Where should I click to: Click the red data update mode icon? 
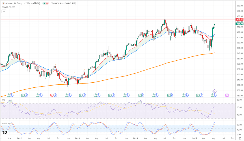click(x=47, y=3)
